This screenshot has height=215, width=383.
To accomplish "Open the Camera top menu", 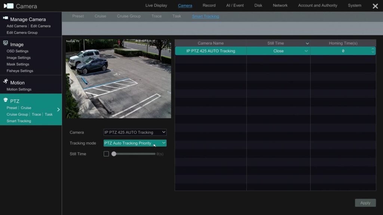I will pos(185,6).
